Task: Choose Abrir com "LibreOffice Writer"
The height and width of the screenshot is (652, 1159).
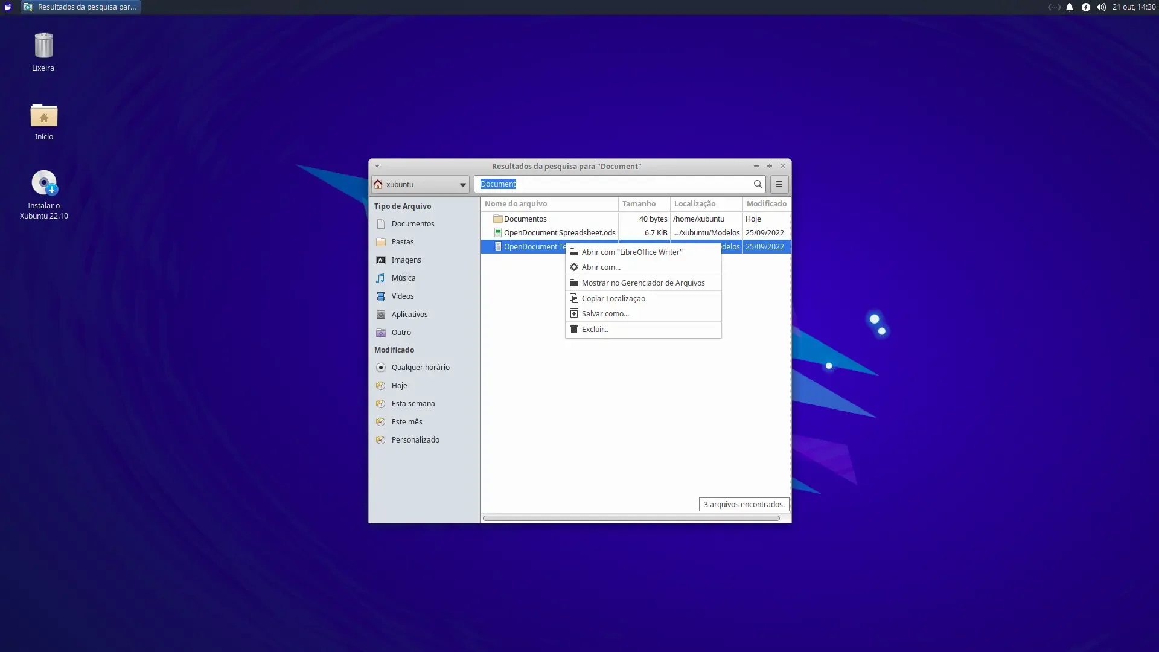Action: [643, 252]
